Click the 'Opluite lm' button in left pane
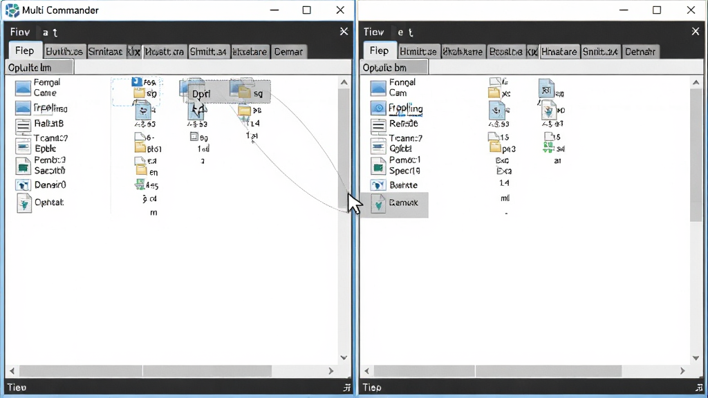Image resolution: width=708 pixels, height=398 pixels. pos(39,68)
